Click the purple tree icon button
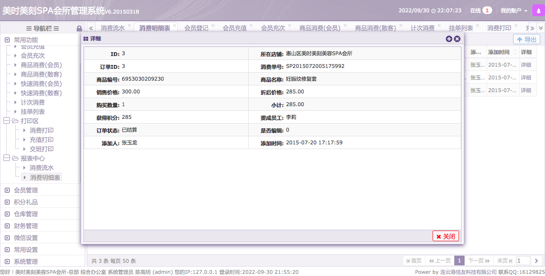This screenshot has width=545, height=276. (538, 11)
